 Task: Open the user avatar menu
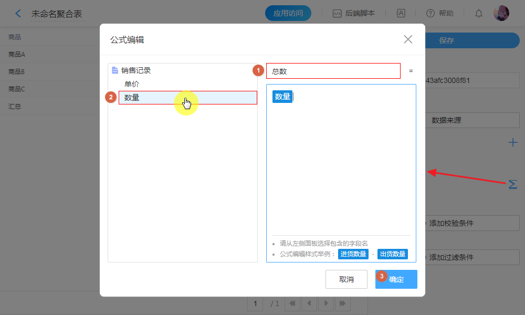click(x=501, y=13)
